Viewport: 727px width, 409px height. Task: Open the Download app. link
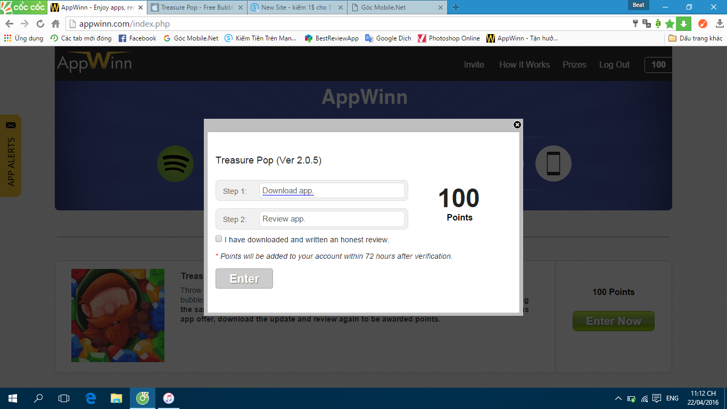point(288,191)
